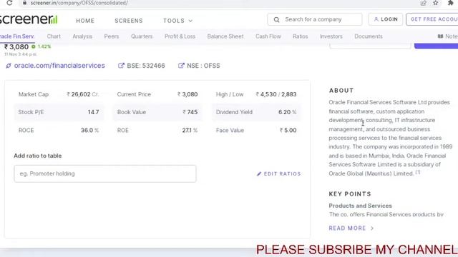Click the link icon beside oracle.com/financialservices
This screenshot has width=458, height=257.
[x=9, y=66]
